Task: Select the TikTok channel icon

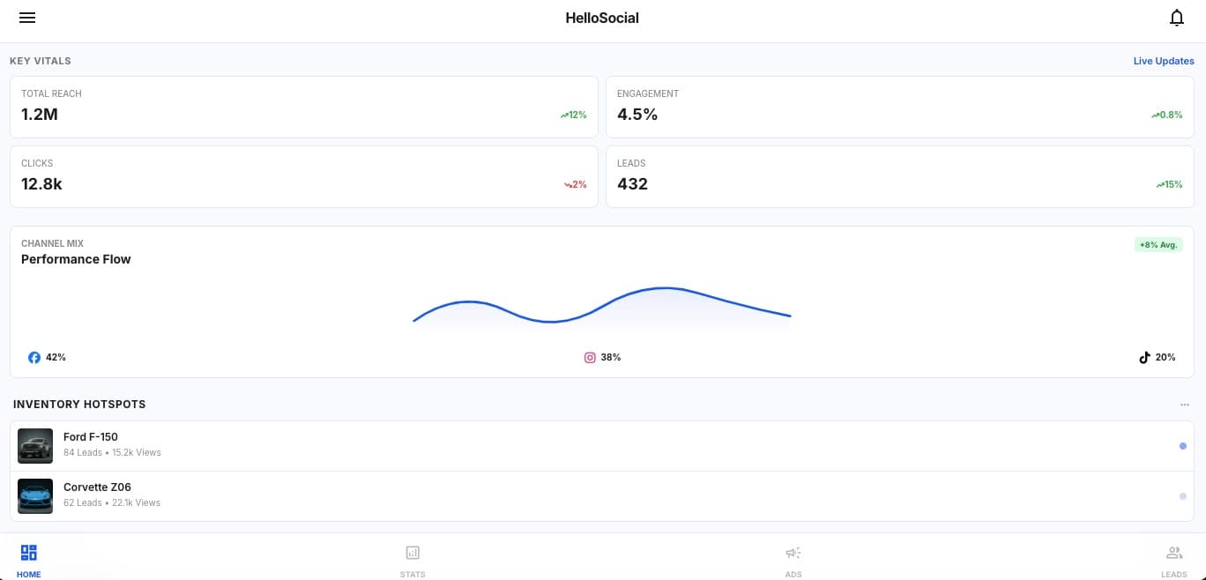Action: click(1144, 357)
